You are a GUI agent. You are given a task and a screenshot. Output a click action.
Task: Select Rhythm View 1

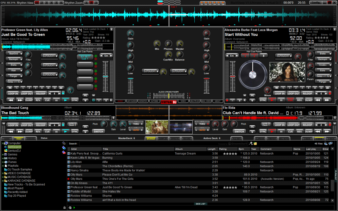tap(37, 3)
